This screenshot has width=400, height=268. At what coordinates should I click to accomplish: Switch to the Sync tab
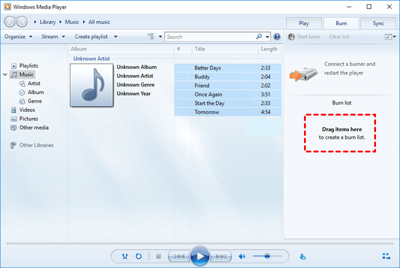[378, 23]
